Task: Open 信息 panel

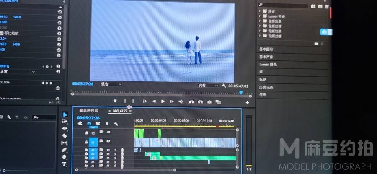Action: click(x=263, y=95)
